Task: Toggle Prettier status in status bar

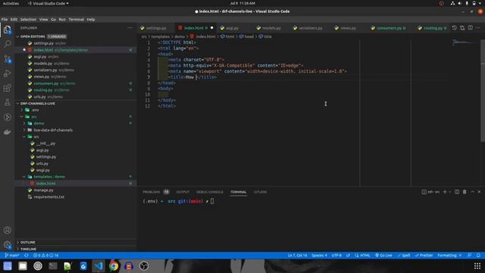Action: pyautogui.click(x=424, y=256)
